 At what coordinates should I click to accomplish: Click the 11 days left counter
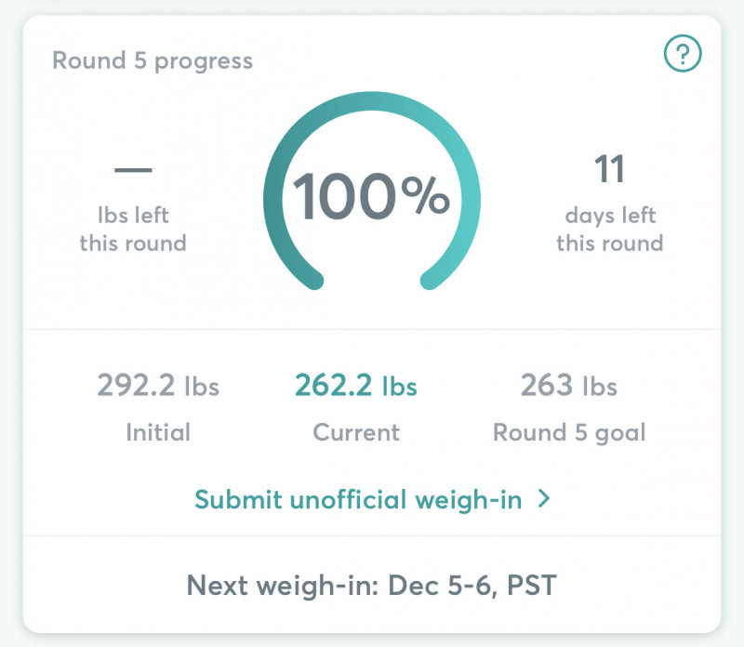coord(609,169)
